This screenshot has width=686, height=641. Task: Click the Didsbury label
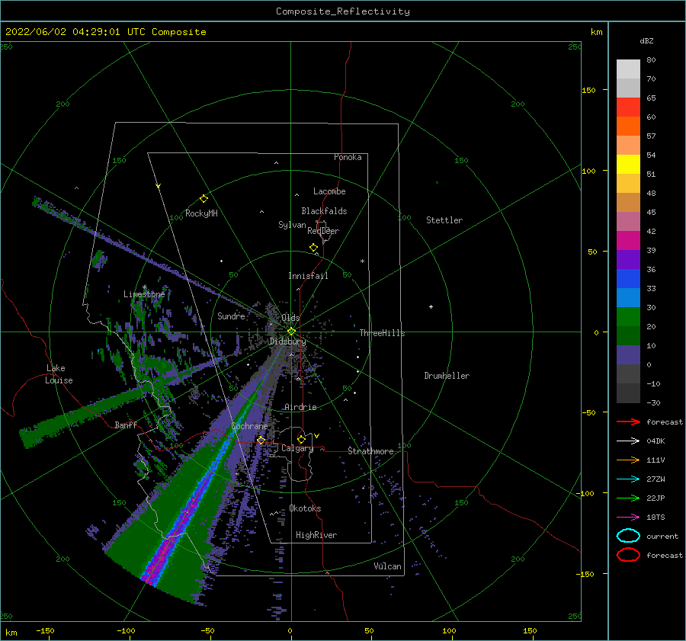tap(287, 341)
